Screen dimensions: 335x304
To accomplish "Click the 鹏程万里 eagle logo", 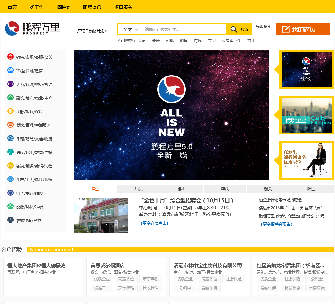I will click(12, 29).
